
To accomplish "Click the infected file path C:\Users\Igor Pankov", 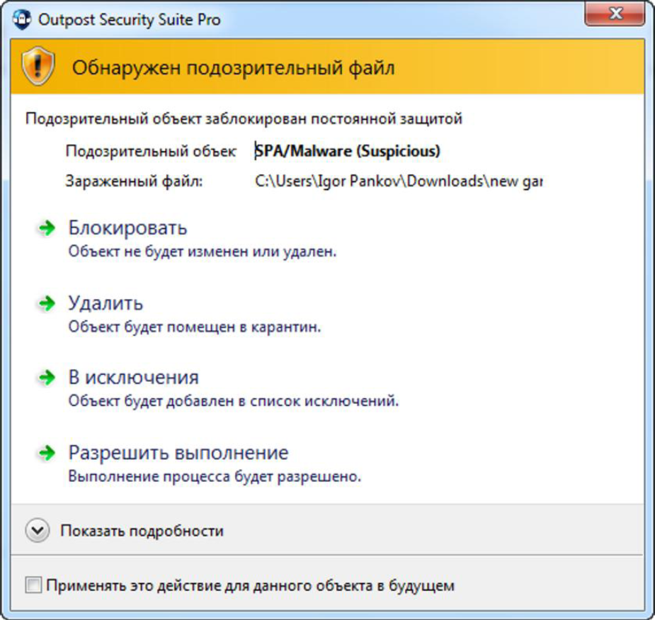I will point(399,181).
